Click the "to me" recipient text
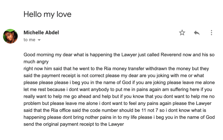 29,40
